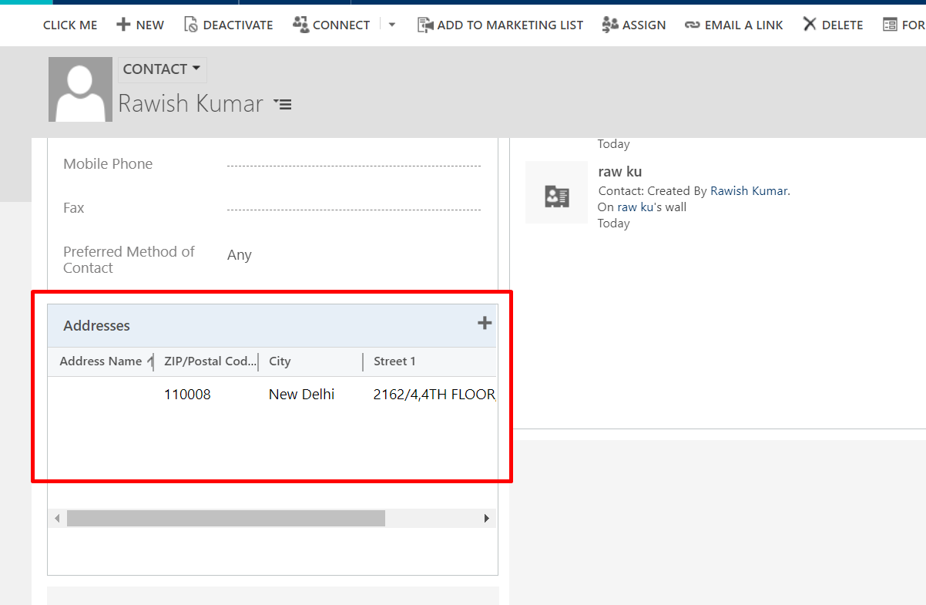
Task: Click the Connect people icon
Action: point(300,25)
